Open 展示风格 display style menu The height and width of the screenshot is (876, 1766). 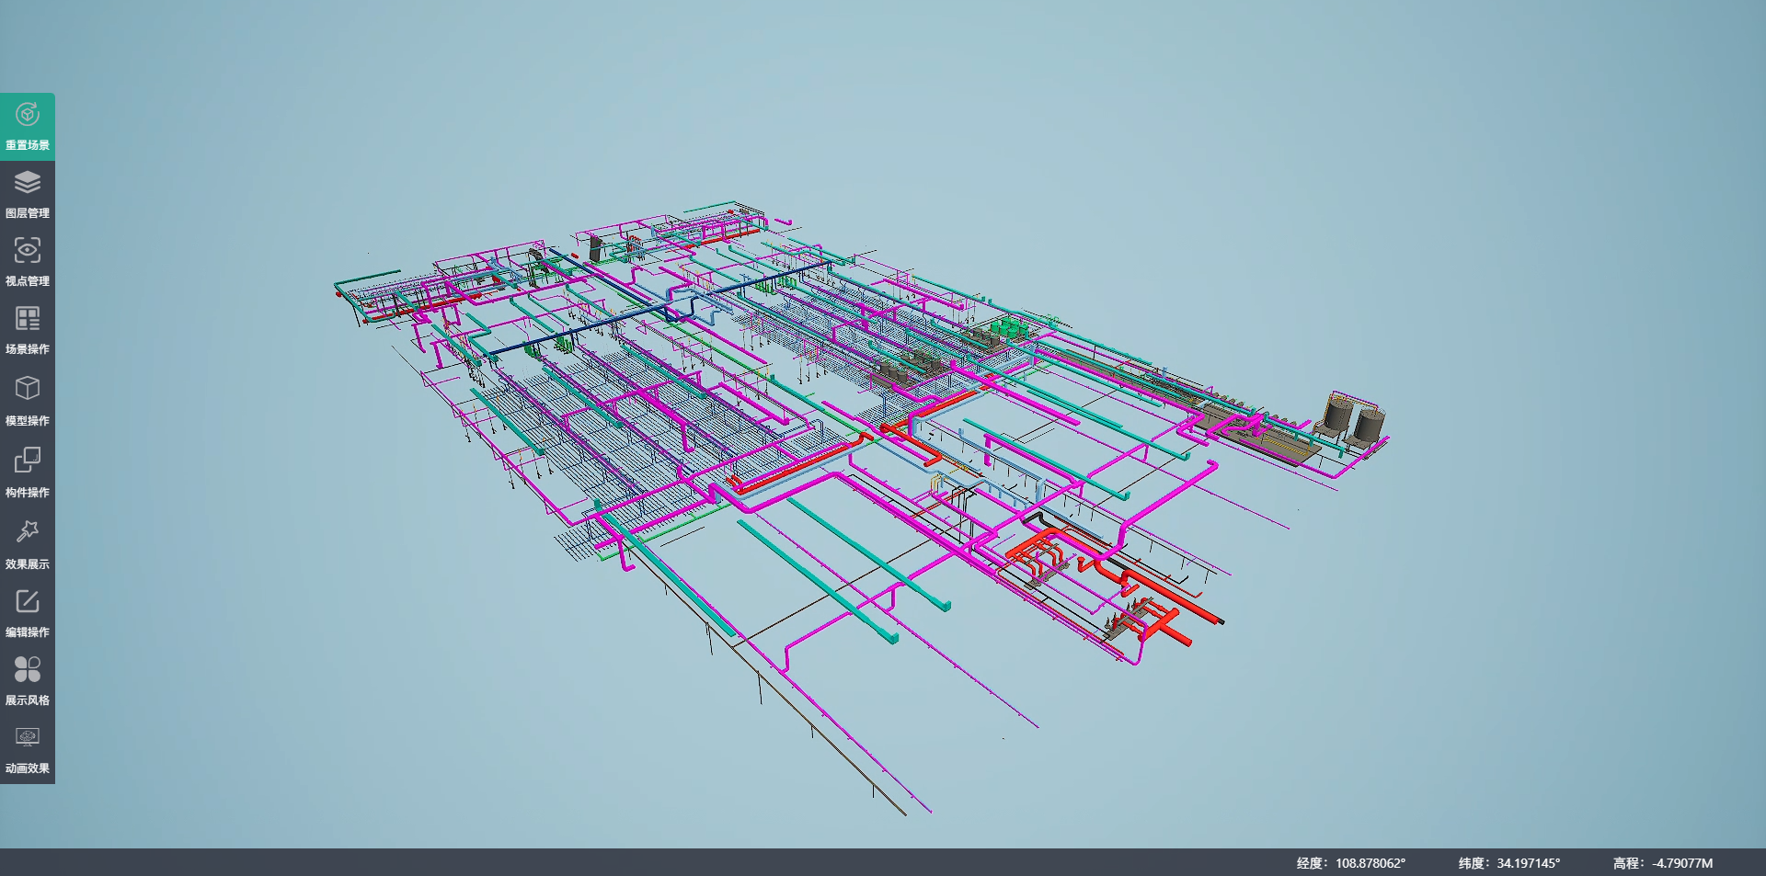tap(28, 682)
